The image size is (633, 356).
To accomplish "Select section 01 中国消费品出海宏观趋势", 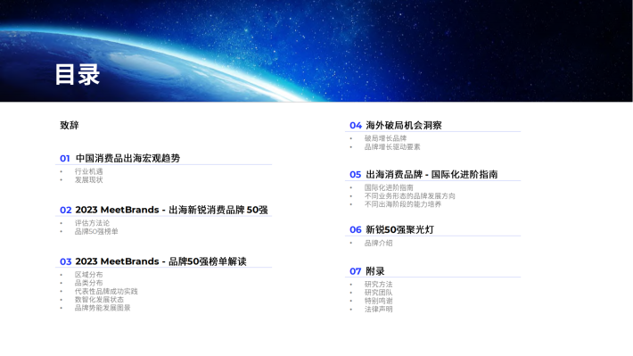I will pyautogui.click(x=119, y=159).
